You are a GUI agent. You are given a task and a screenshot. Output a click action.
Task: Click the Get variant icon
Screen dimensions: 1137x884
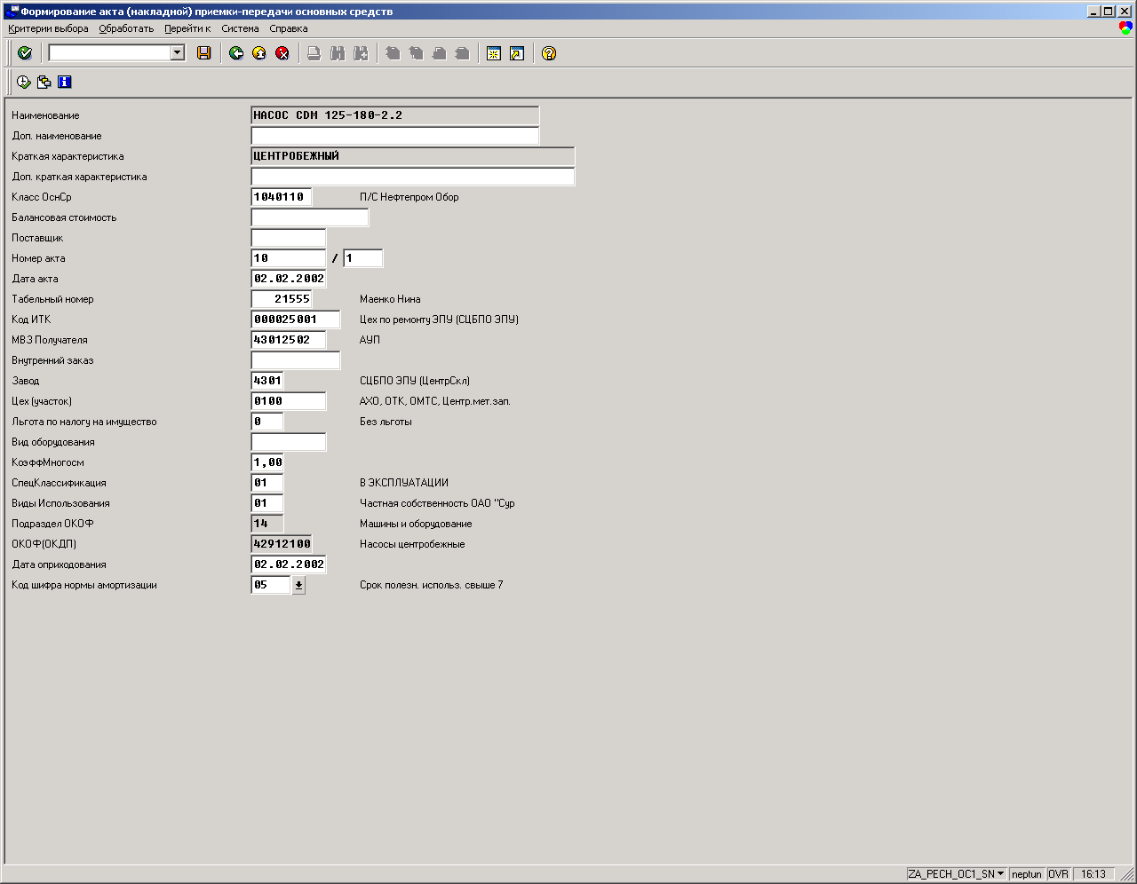44,83
